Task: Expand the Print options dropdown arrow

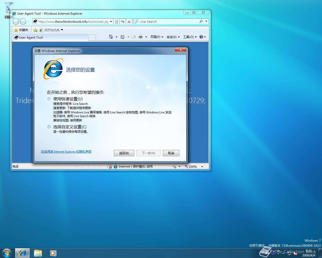Action: 146,37
